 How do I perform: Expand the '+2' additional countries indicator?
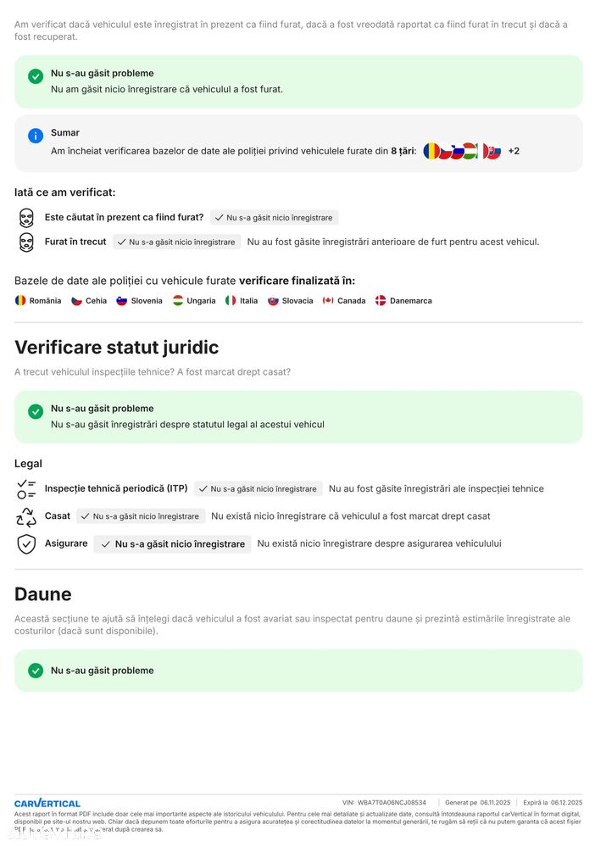click(x=514, y=151)
